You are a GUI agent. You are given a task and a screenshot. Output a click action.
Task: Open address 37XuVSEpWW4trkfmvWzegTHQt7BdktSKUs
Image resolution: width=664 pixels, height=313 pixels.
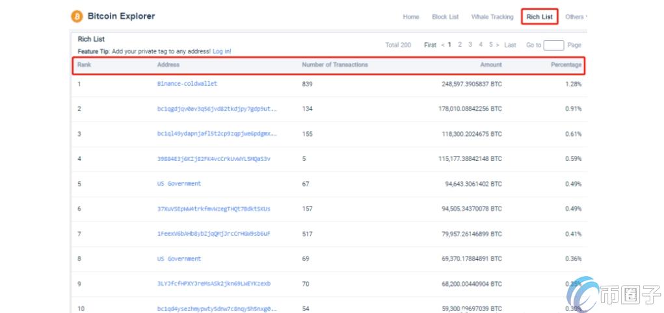coord(214,208)
